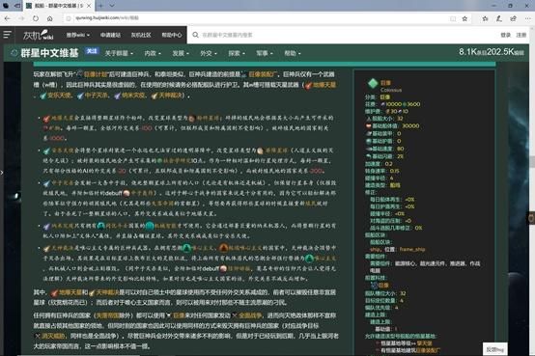Viewport: 535px width, 356px height.
Task: Click the magnifier search icon
Action: (x=195, y=35)
